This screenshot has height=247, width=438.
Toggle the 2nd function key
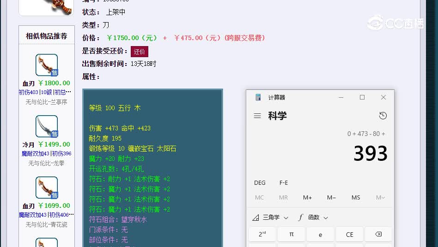tap(262, 234)
